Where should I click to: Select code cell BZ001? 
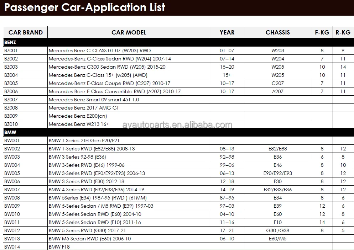[26, 50]
